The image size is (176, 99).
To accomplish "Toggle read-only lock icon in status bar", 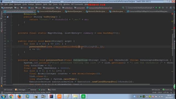I will point(171,92).
